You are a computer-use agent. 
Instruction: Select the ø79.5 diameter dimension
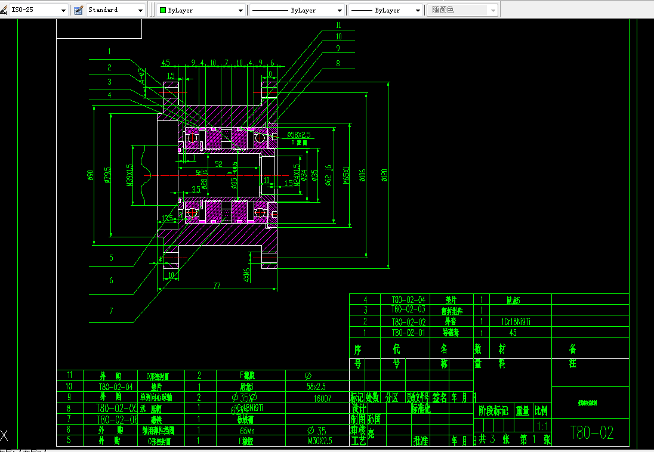(107, 175)
